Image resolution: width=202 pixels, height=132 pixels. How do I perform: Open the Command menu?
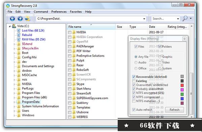41,12
